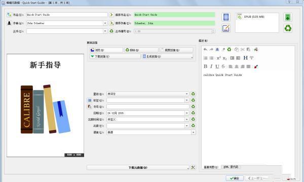Toggle strikethrough formatting
Image resolution: width=304 pixels, height=182 pixels.
pos(223,67)
